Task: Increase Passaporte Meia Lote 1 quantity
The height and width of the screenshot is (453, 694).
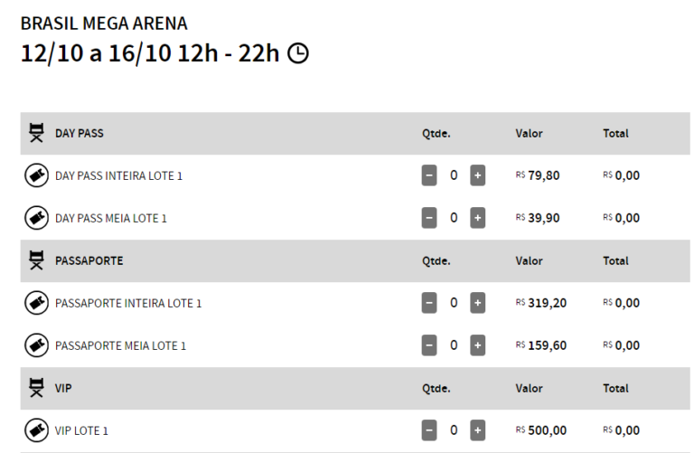Action: tap(477, 345)
